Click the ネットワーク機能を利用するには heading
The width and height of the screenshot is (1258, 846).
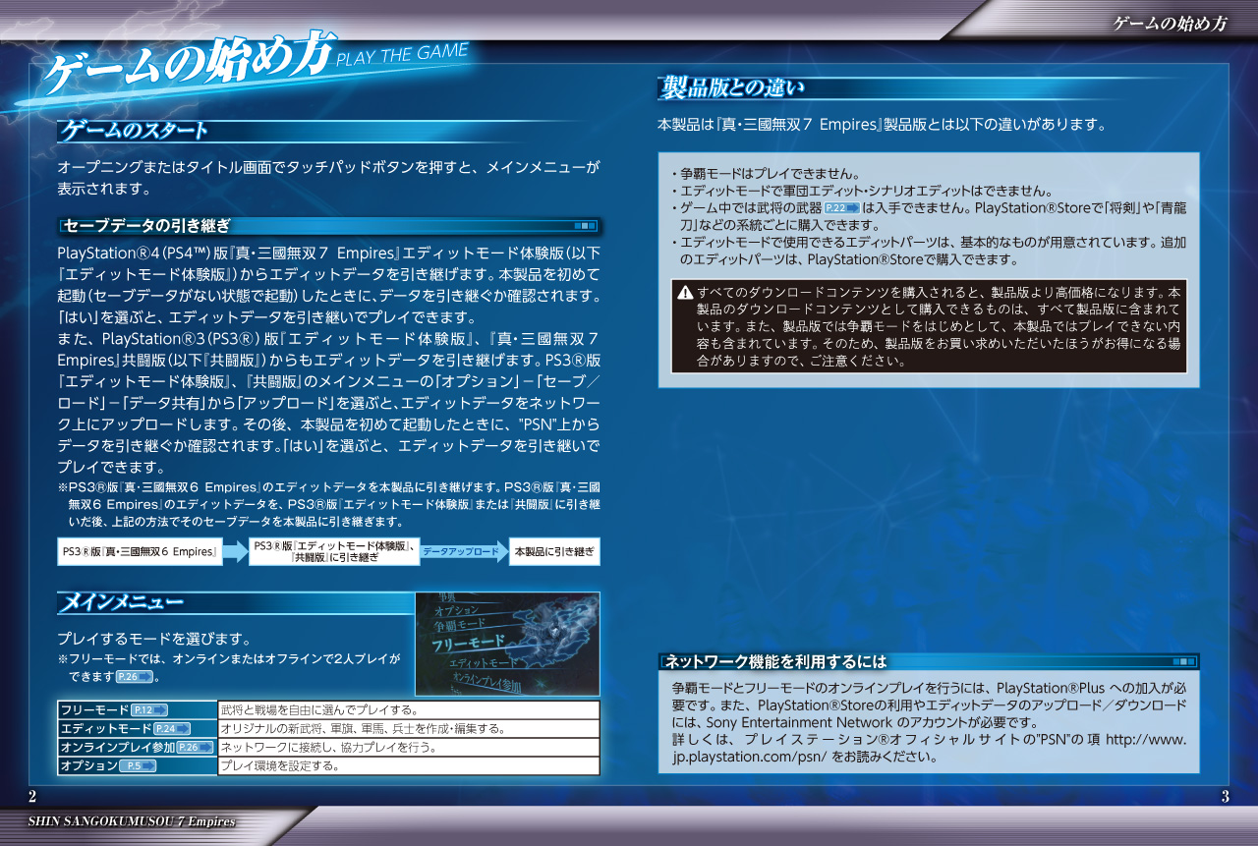pos(776,661)
